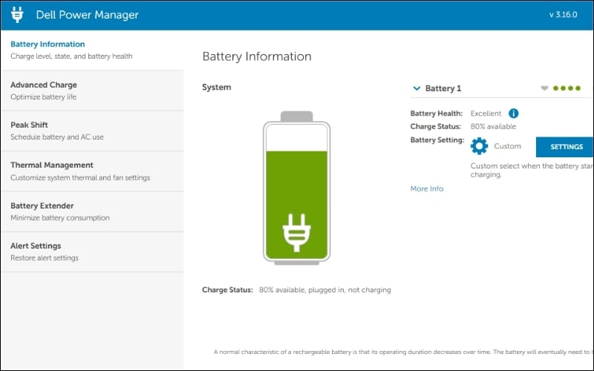Click the blue SETTINGS button
The image size is (594, 371).
(x=565, y=147)
